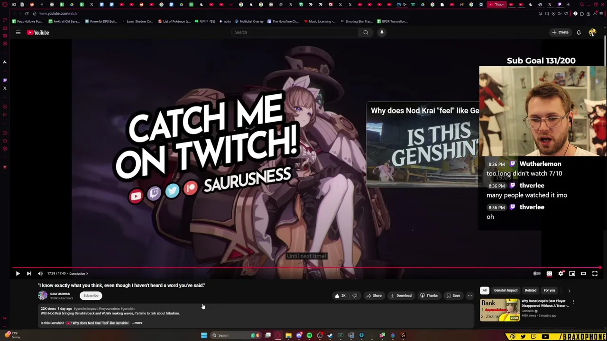This screenshot has height=341, width=607.
Task: Click the Patreon icon in the end screen
Action: [x=190, y=188]
